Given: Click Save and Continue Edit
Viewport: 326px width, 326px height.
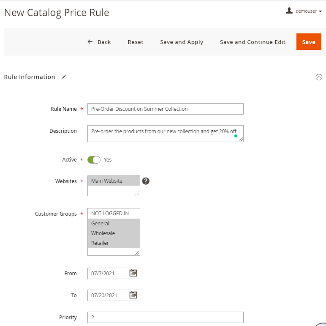Looking at the screenshot, I should [x=253, y=42].
